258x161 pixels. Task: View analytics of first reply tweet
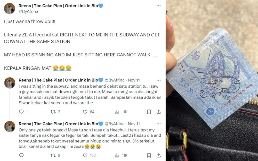point(117,112)
